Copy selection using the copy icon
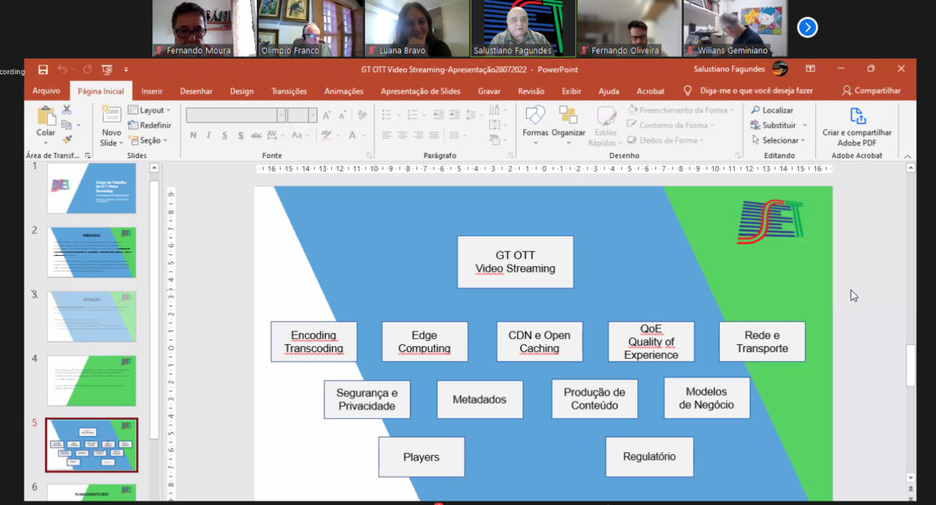 [x=66, y=125]
